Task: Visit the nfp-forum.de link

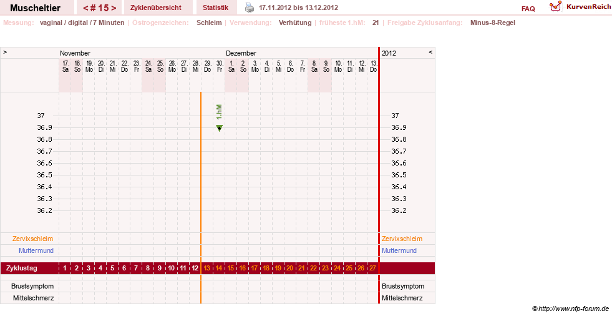Action: (x=574, y=309)
